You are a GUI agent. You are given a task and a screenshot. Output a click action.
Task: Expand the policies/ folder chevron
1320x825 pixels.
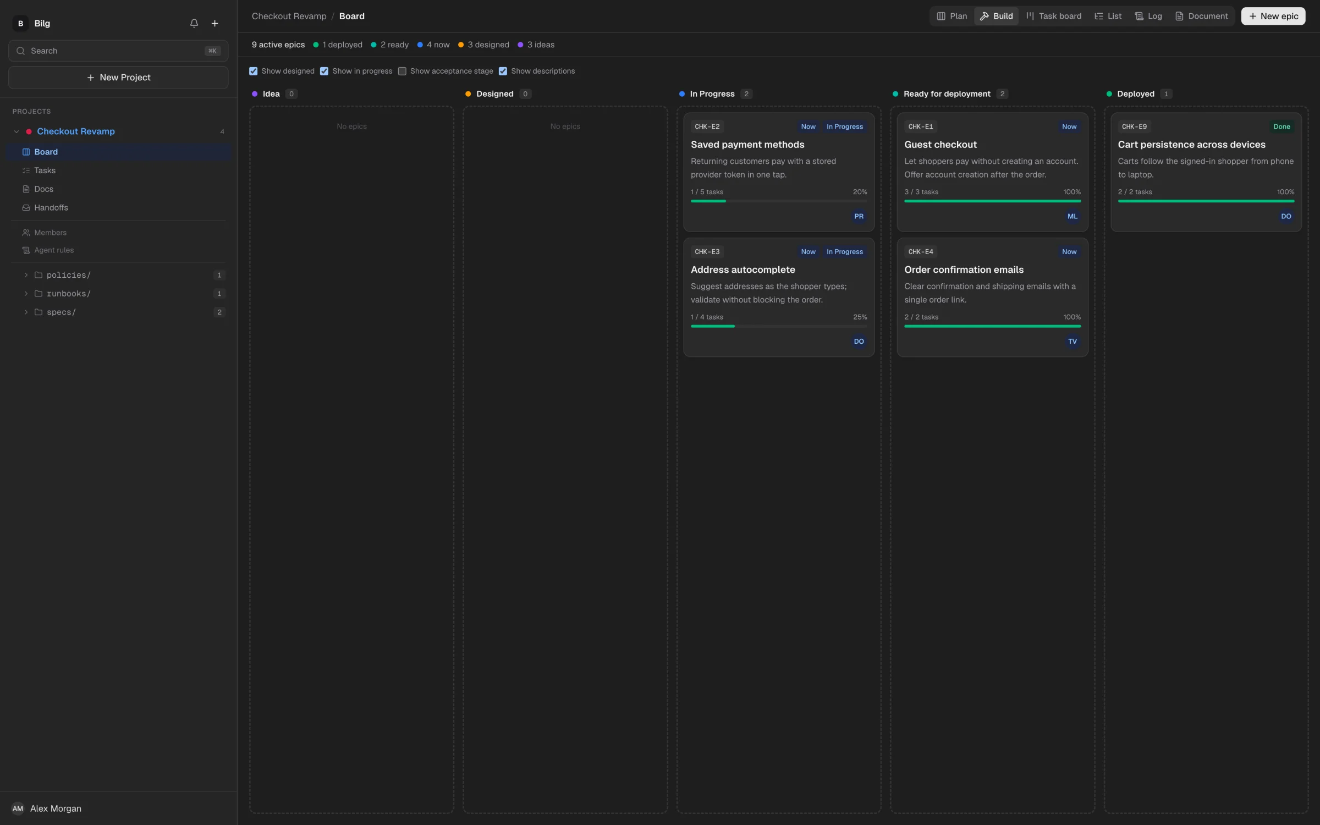pyautogui.click(x=25, y=275)
